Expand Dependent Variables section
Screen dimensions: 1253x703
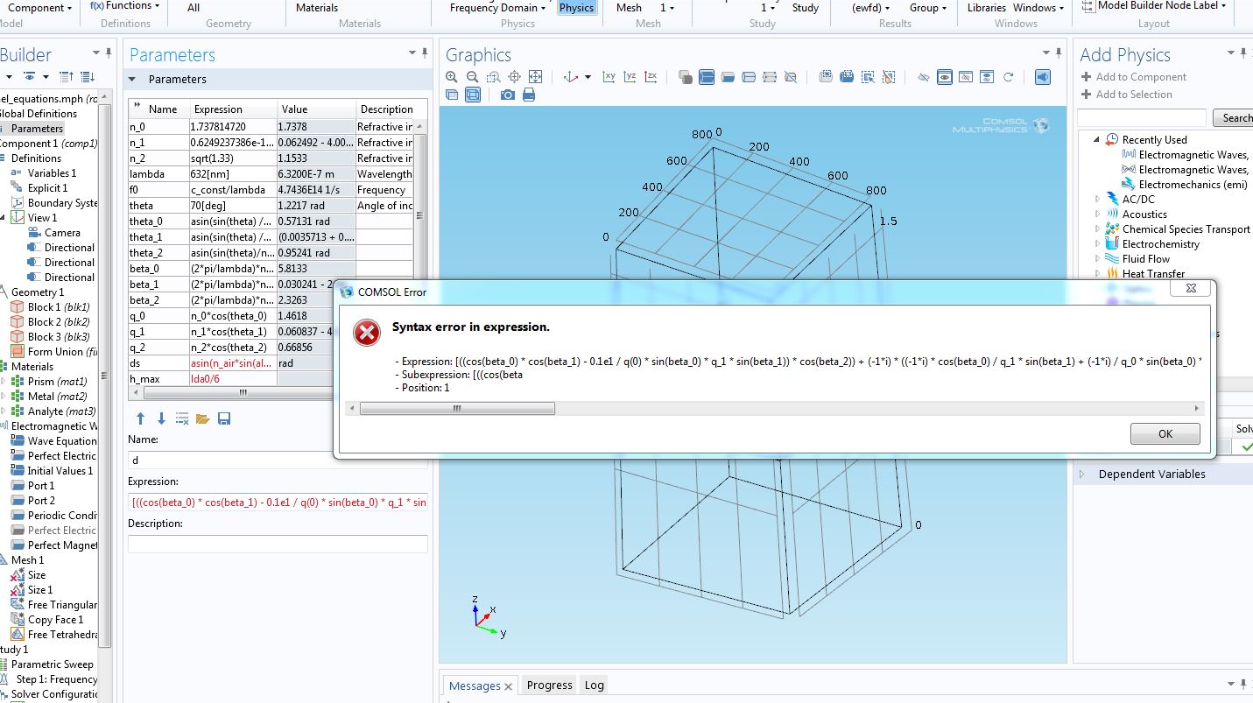pos(1081,475)
